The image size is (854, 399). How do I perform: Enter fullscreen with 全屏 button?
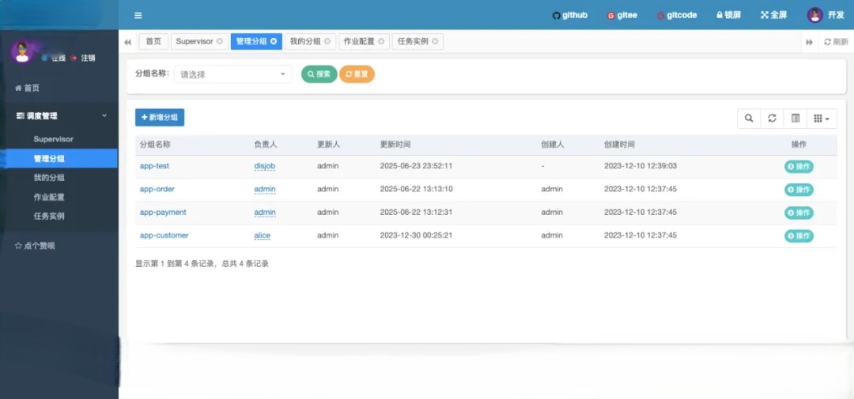tap(773, 15)
